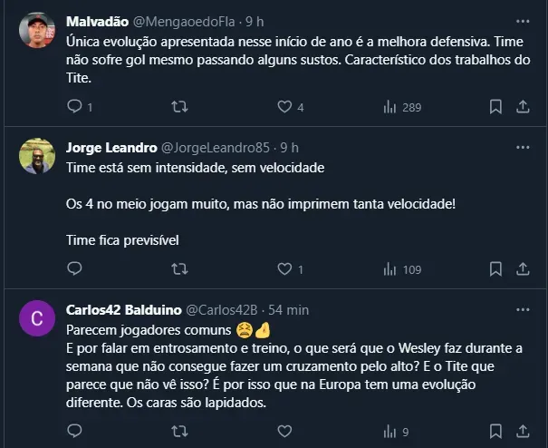Screen dimensions: 548x448
Task: Retweet Jorge Leandro's post
Action: pos(180,269)
